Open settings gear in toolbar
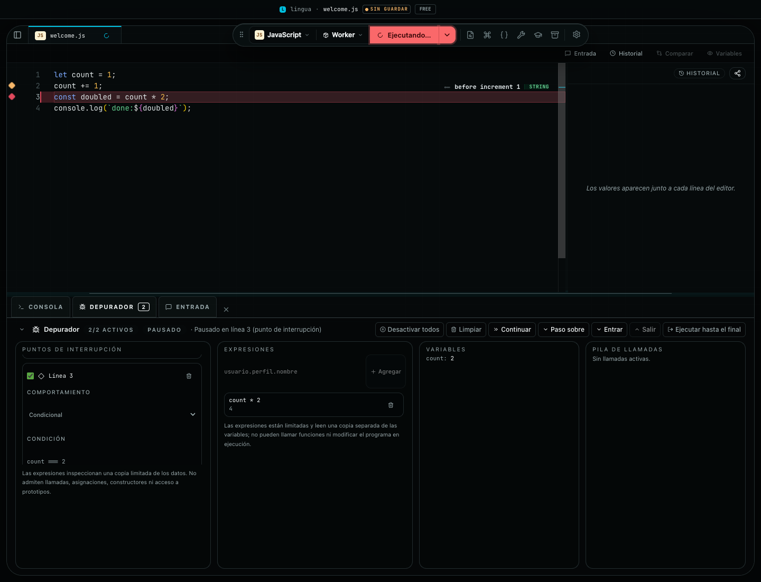 click(x=577, y=34)
